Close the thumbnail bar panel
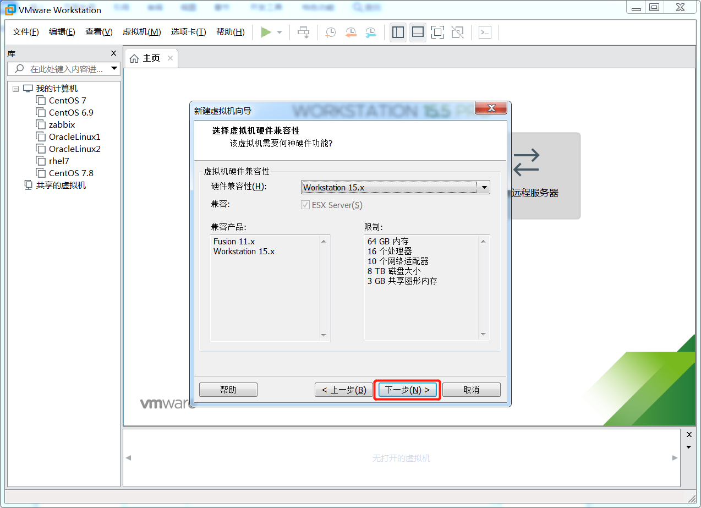Image resolution: width=701 pixels, height=508 pixels. tap(689, 435)
